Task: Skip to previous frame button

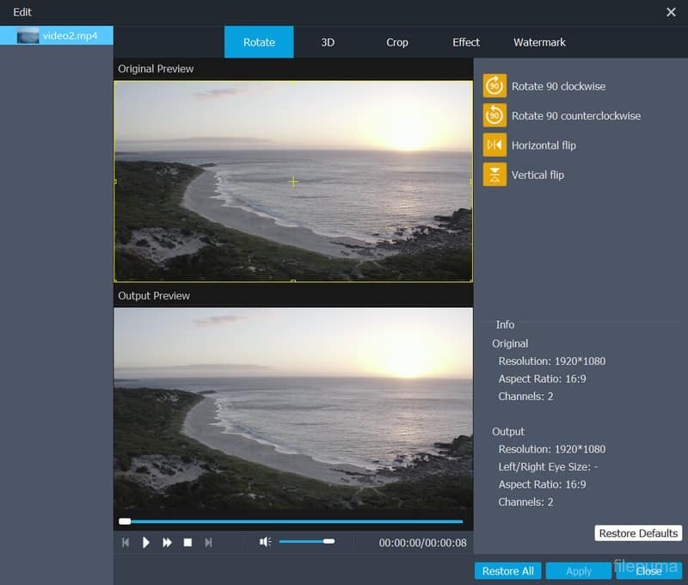Action: click(x=126, y=542)
